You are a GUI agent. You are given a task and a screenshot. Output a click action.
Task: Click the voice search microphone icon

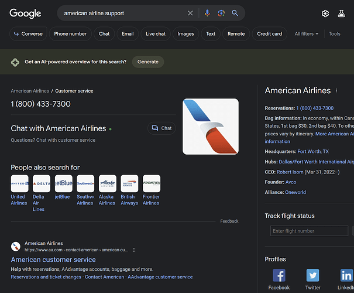click(207, 13)
